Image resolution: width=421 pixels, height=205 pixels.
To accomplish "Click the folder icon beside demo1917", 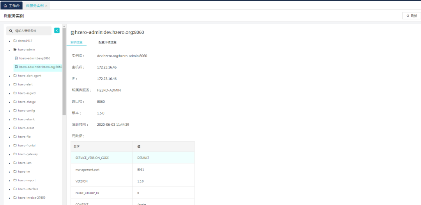I will [15, 41].
